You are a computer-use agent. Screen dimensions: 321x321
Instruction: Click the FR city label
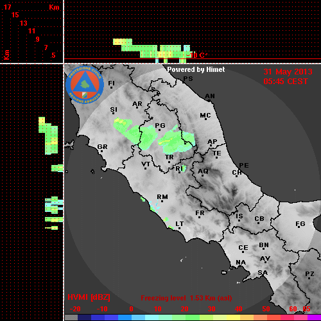(x=200, y=213)
